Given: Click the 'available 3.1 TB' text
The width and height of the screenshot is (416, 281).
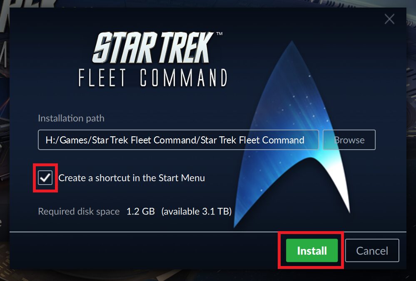Looking at the screenshot, I should pyautogui.click(x=196, y=211).
